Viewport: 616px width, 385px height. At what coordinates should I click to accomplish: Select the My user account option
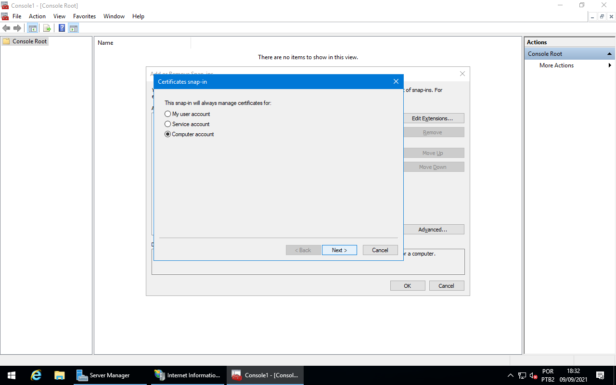(x=167, y=114)
